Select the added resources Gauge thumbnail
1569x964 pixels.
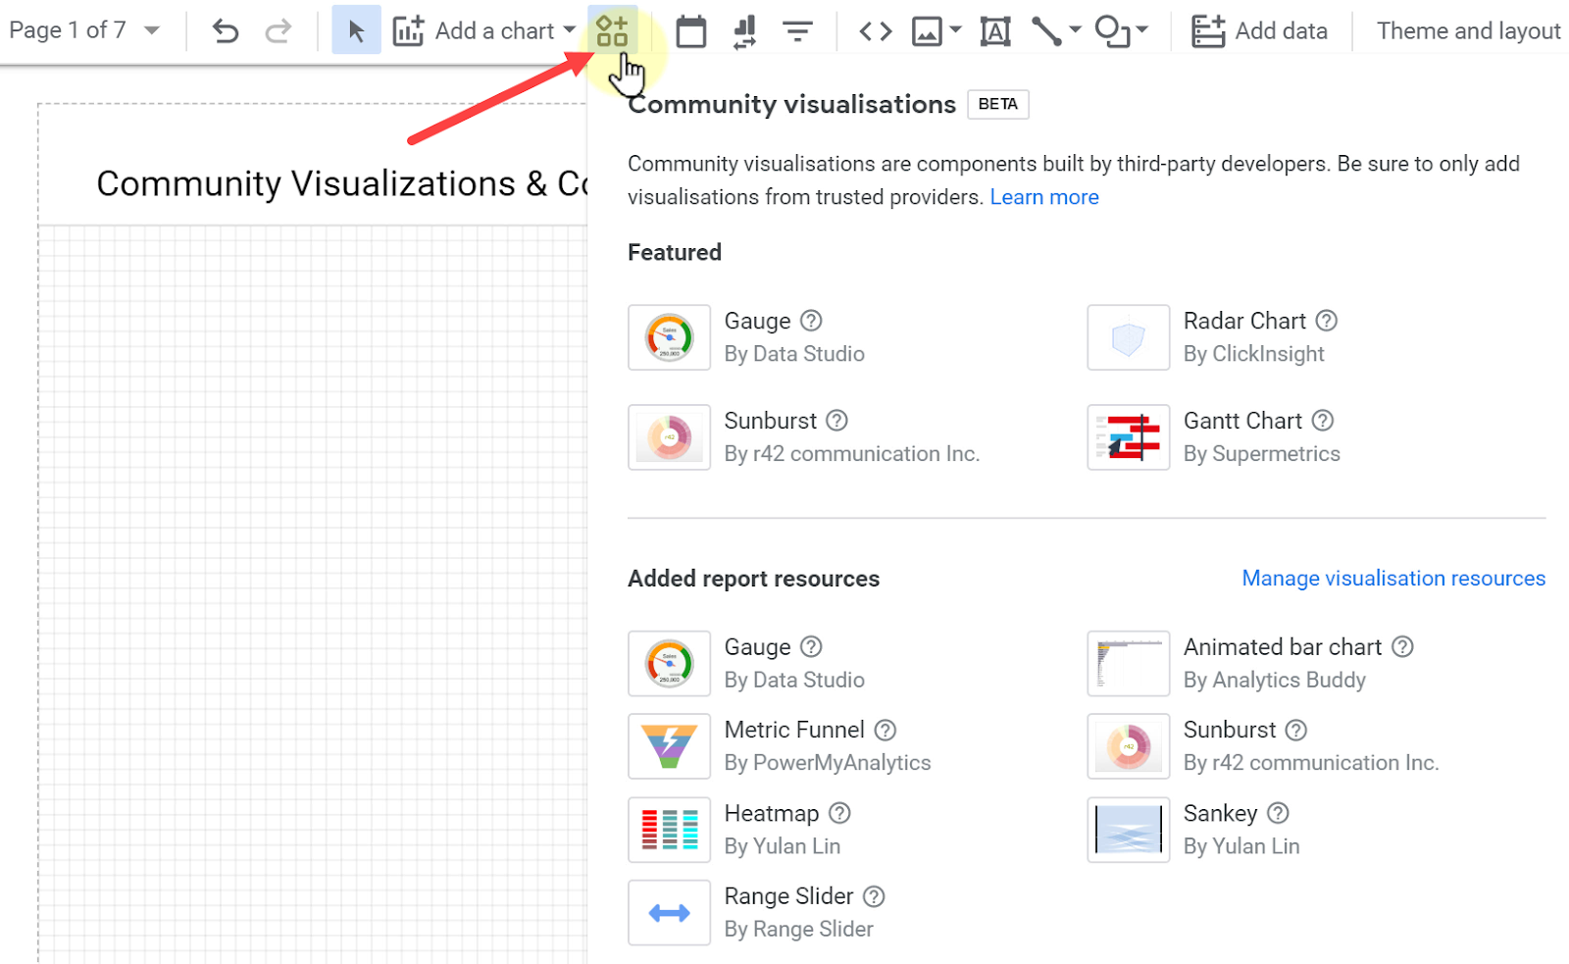(x=669, y=664)
